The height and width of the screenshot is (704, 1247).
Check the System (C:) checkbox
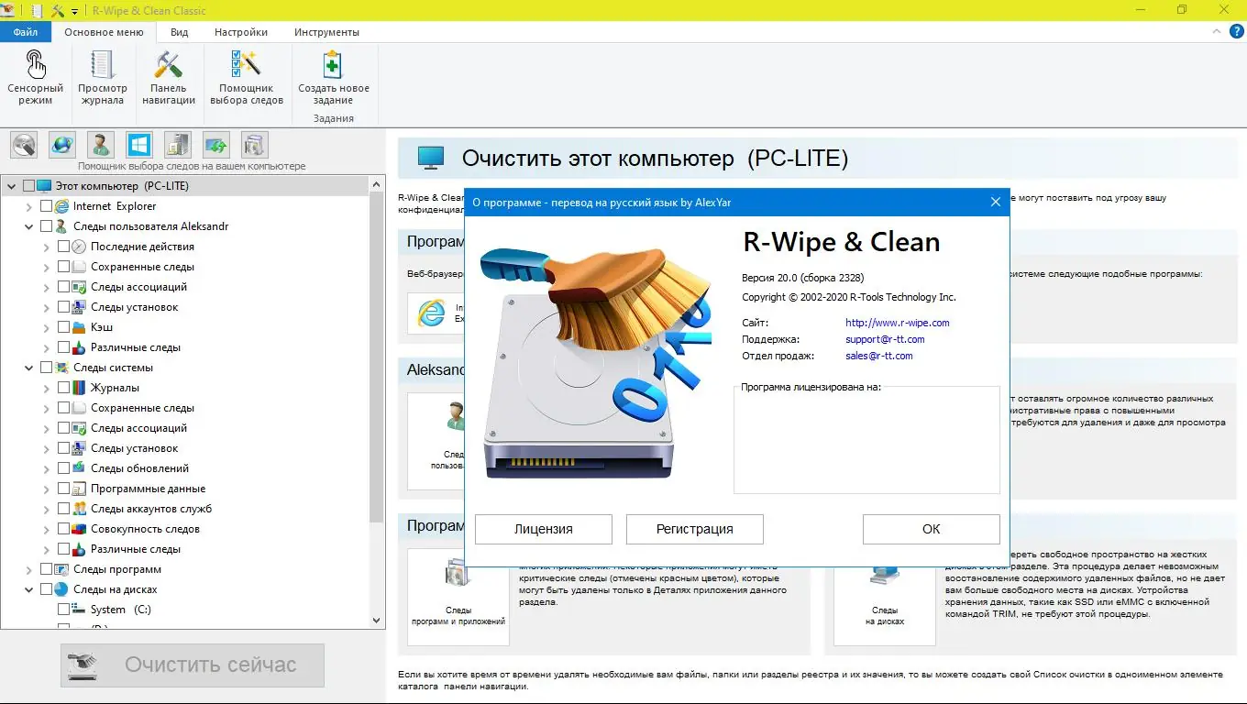(63, 610)
